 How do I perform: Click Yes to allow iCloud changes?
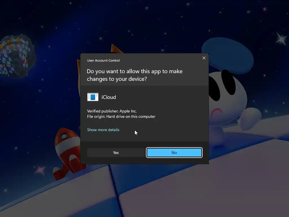click(x=116, y=153)
